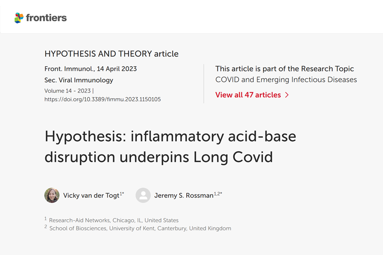Click the Frontiers colorful cube logo icon

click(x=19, y=18)
